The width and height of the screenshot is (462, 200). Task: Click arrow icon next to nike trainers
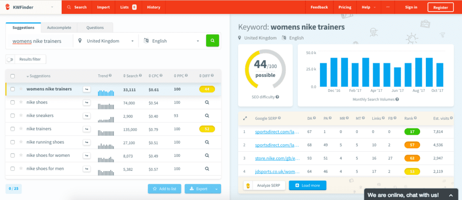87,129
